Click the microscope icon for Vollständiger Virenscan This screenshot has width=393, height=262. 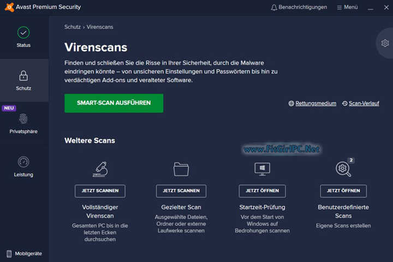pos(100,169)
